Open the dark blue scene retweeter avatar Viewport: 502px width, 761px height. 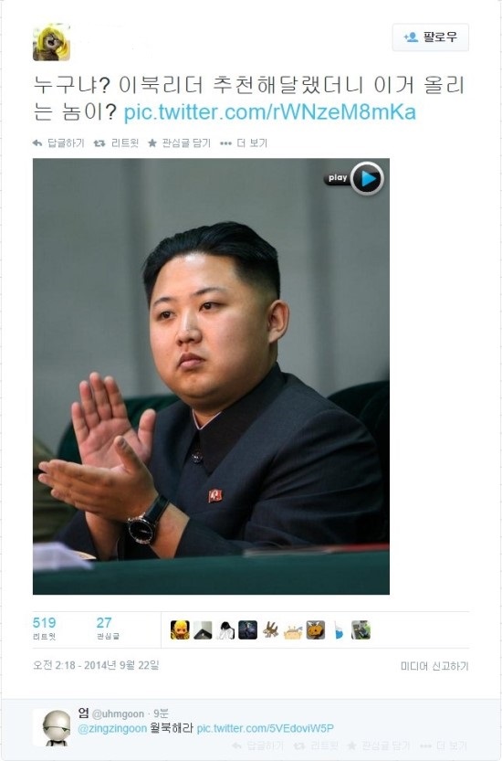click(x=248, y=630)
